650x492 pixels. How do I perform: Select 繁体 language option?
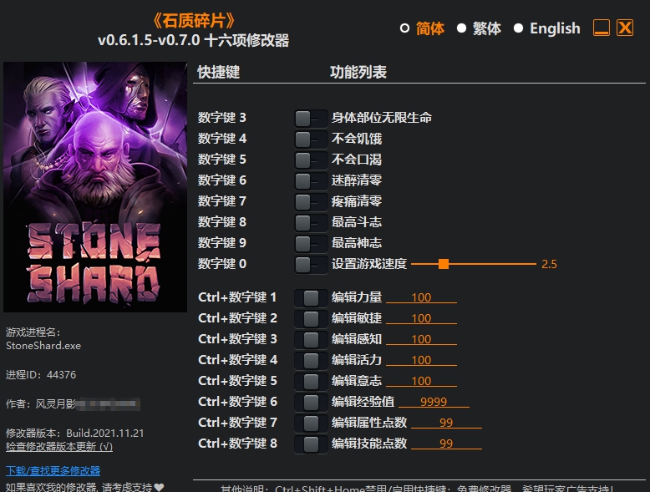(x=479, y=28)
